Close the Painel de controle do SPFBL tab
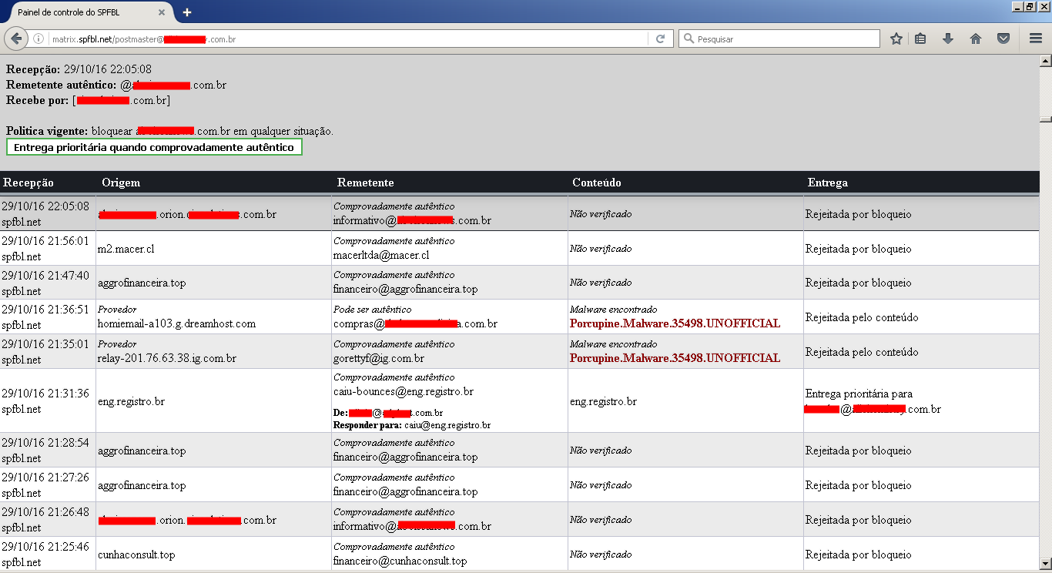 coord(162,12)
